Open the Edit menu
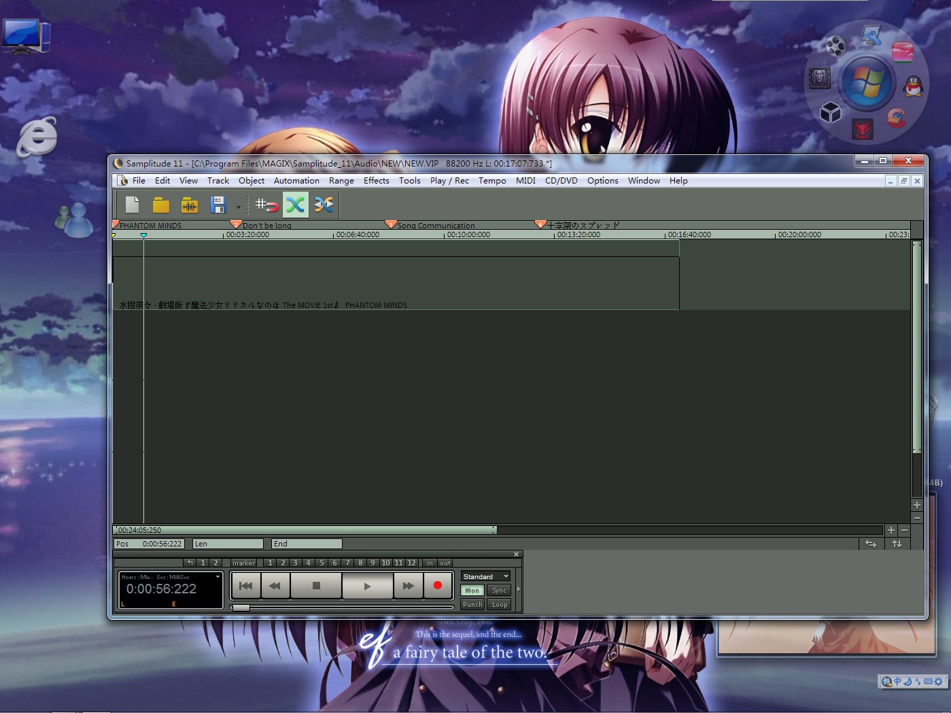951x713 pixels. (162, 181)
